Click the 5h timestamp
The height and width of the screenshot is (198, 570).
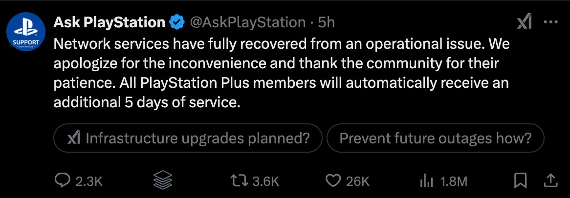pos(326,22)
